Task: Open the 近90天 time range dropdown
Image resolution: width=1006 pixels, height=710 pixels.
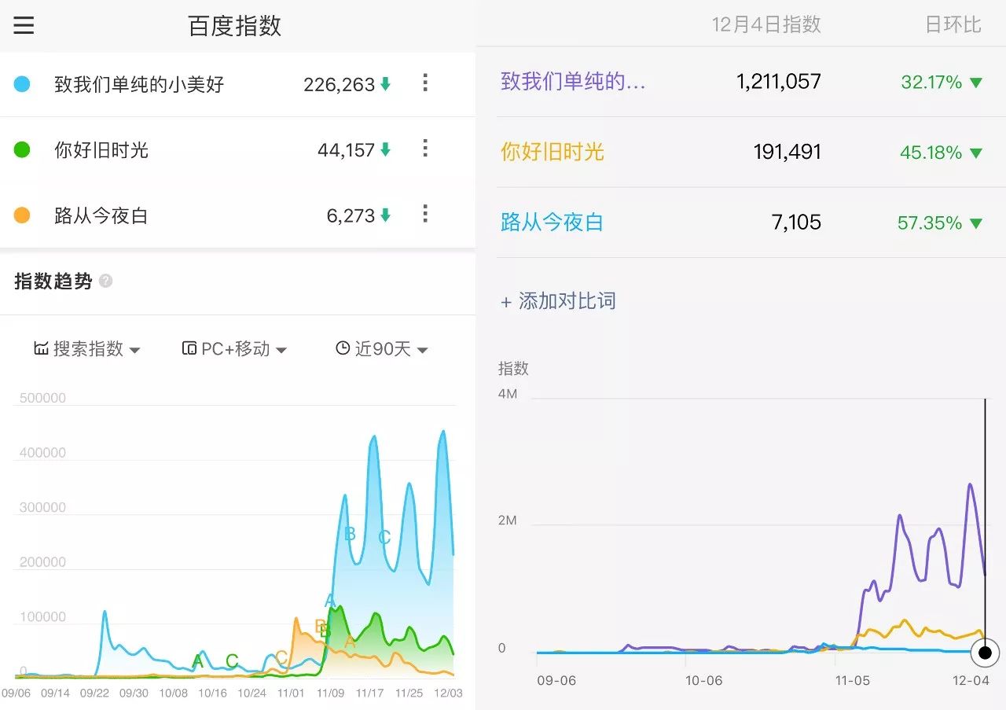Action: click(381, 348)
